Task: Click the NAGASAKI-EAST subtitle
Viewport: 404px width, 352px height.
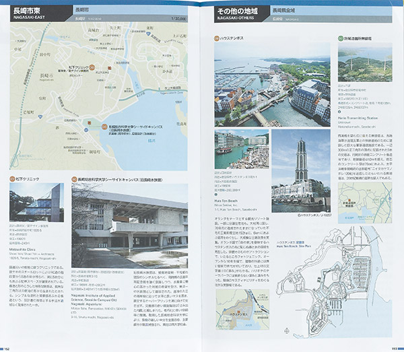Action: [x=29, y=17]
